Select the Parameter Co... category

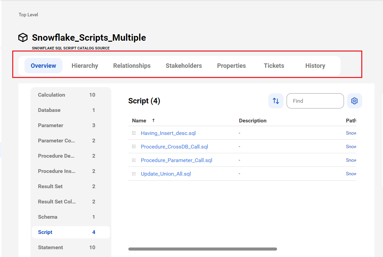(71, 141)
